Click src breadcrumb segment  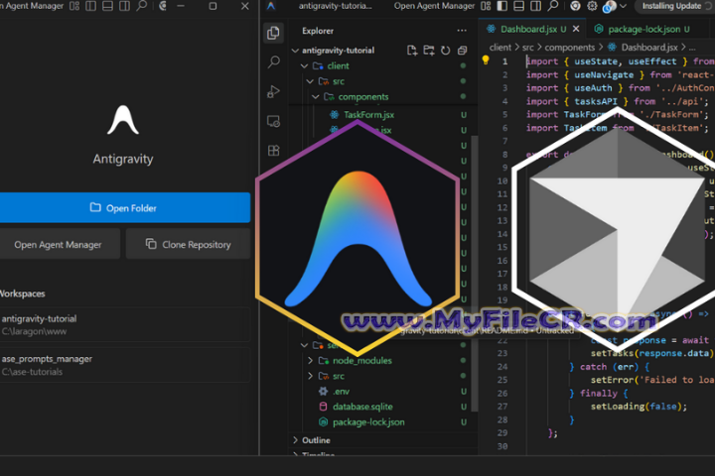(528, 47)
